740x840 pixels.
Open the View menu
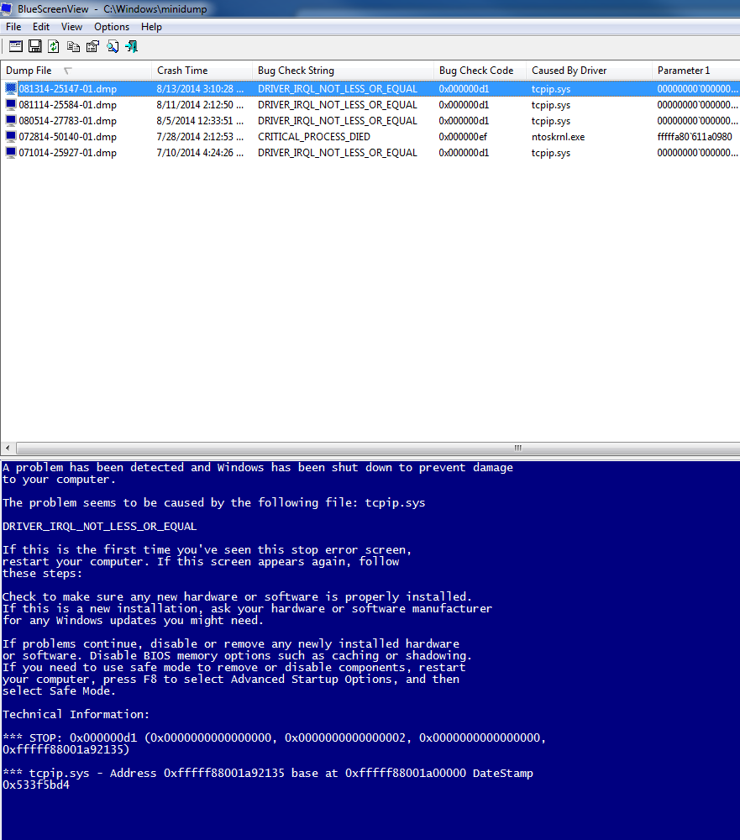tap(71, 27)
